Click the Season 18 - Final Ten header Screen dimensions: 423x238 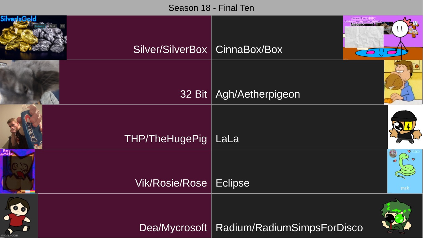coord(211,8)
